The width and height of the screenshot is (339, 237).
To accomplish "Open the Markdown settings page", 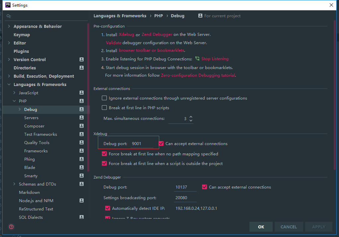I will (29, 193).
